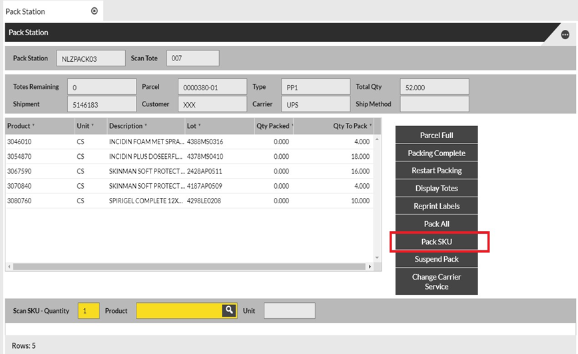Click Restart Packing
The image size is (578, 354).
click(x=436, y=171)
